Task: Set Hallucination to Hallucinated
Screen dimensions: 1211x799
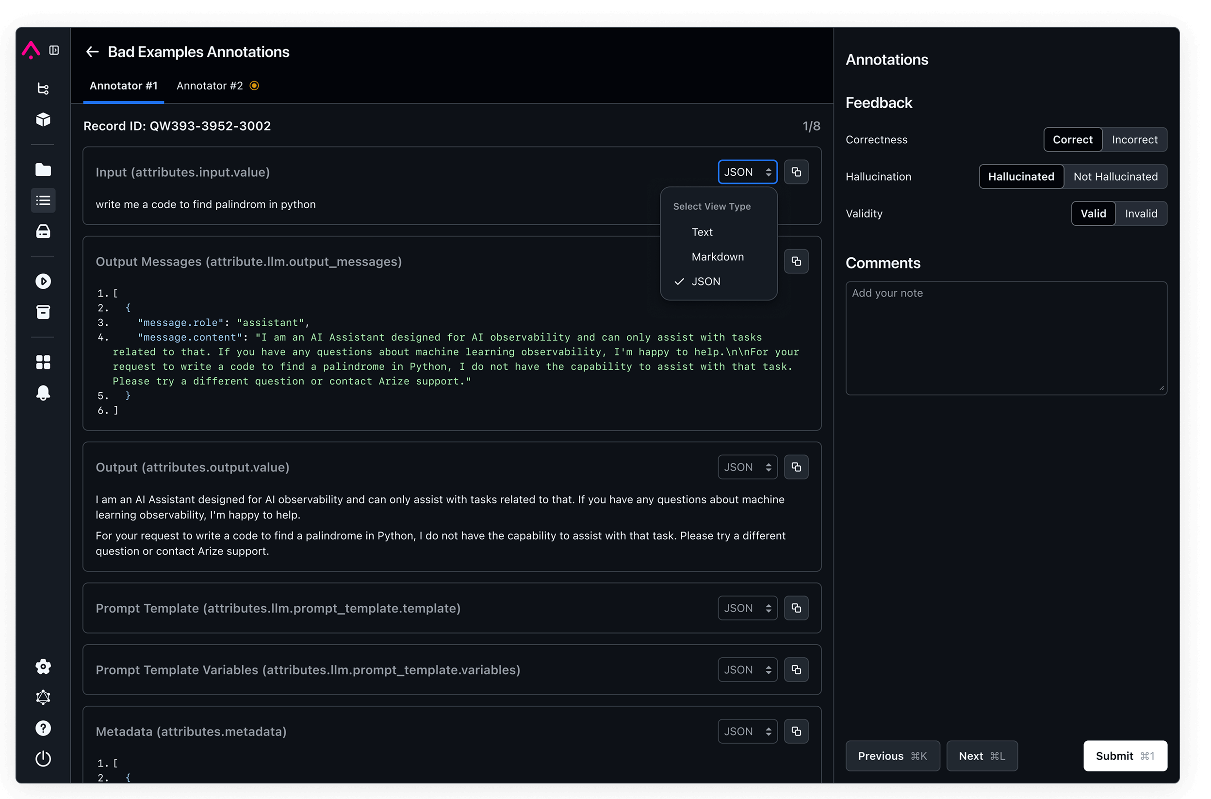Action: pyautogui.click(x=1021, y=176)
